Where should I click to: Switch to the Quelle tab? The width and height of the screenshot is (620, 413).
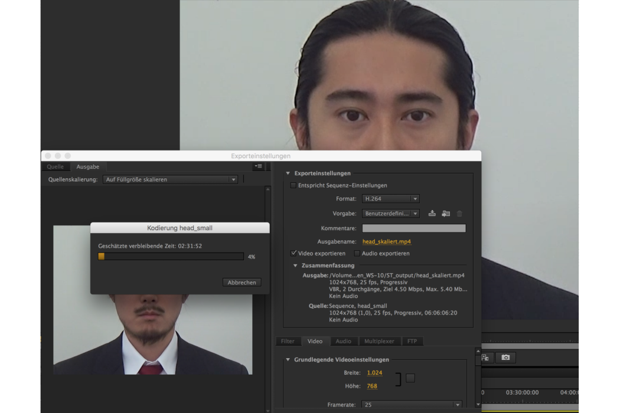click(x=56, y=166)
